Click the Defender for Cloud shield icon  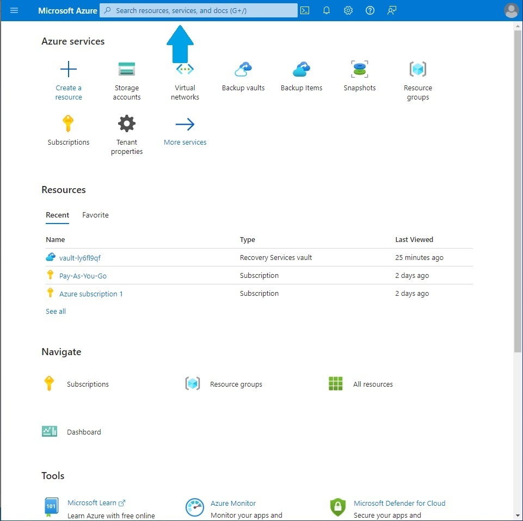point(337,507)
